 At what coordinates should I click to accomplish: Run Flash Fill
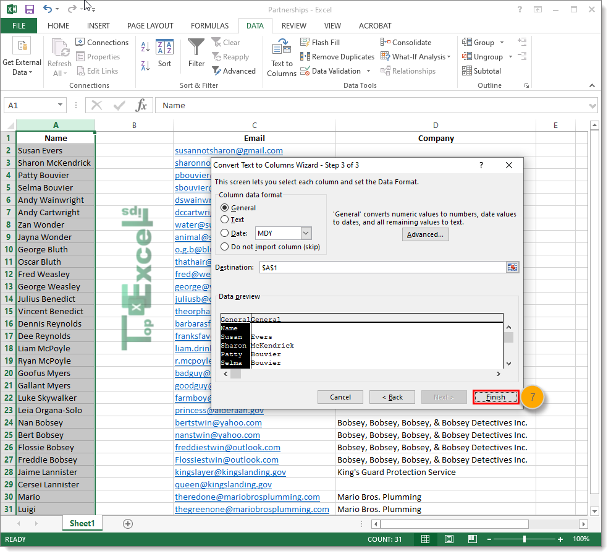(320, 43)
